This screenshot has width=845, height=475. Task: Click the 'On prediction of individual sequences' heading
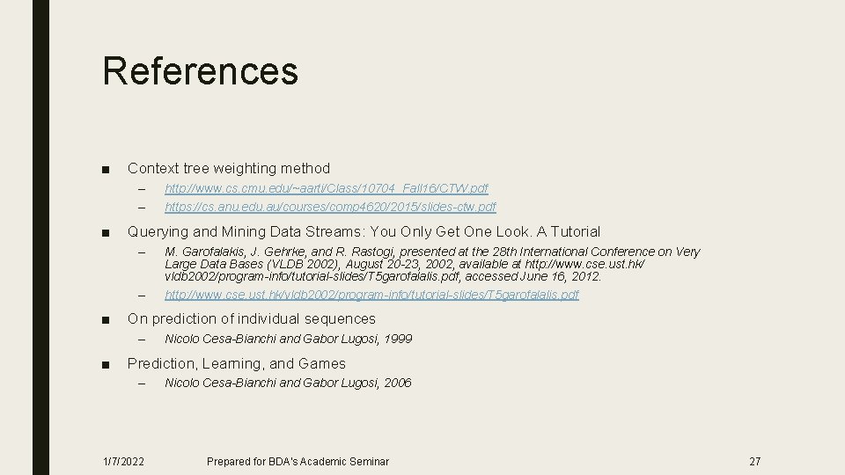251,319
